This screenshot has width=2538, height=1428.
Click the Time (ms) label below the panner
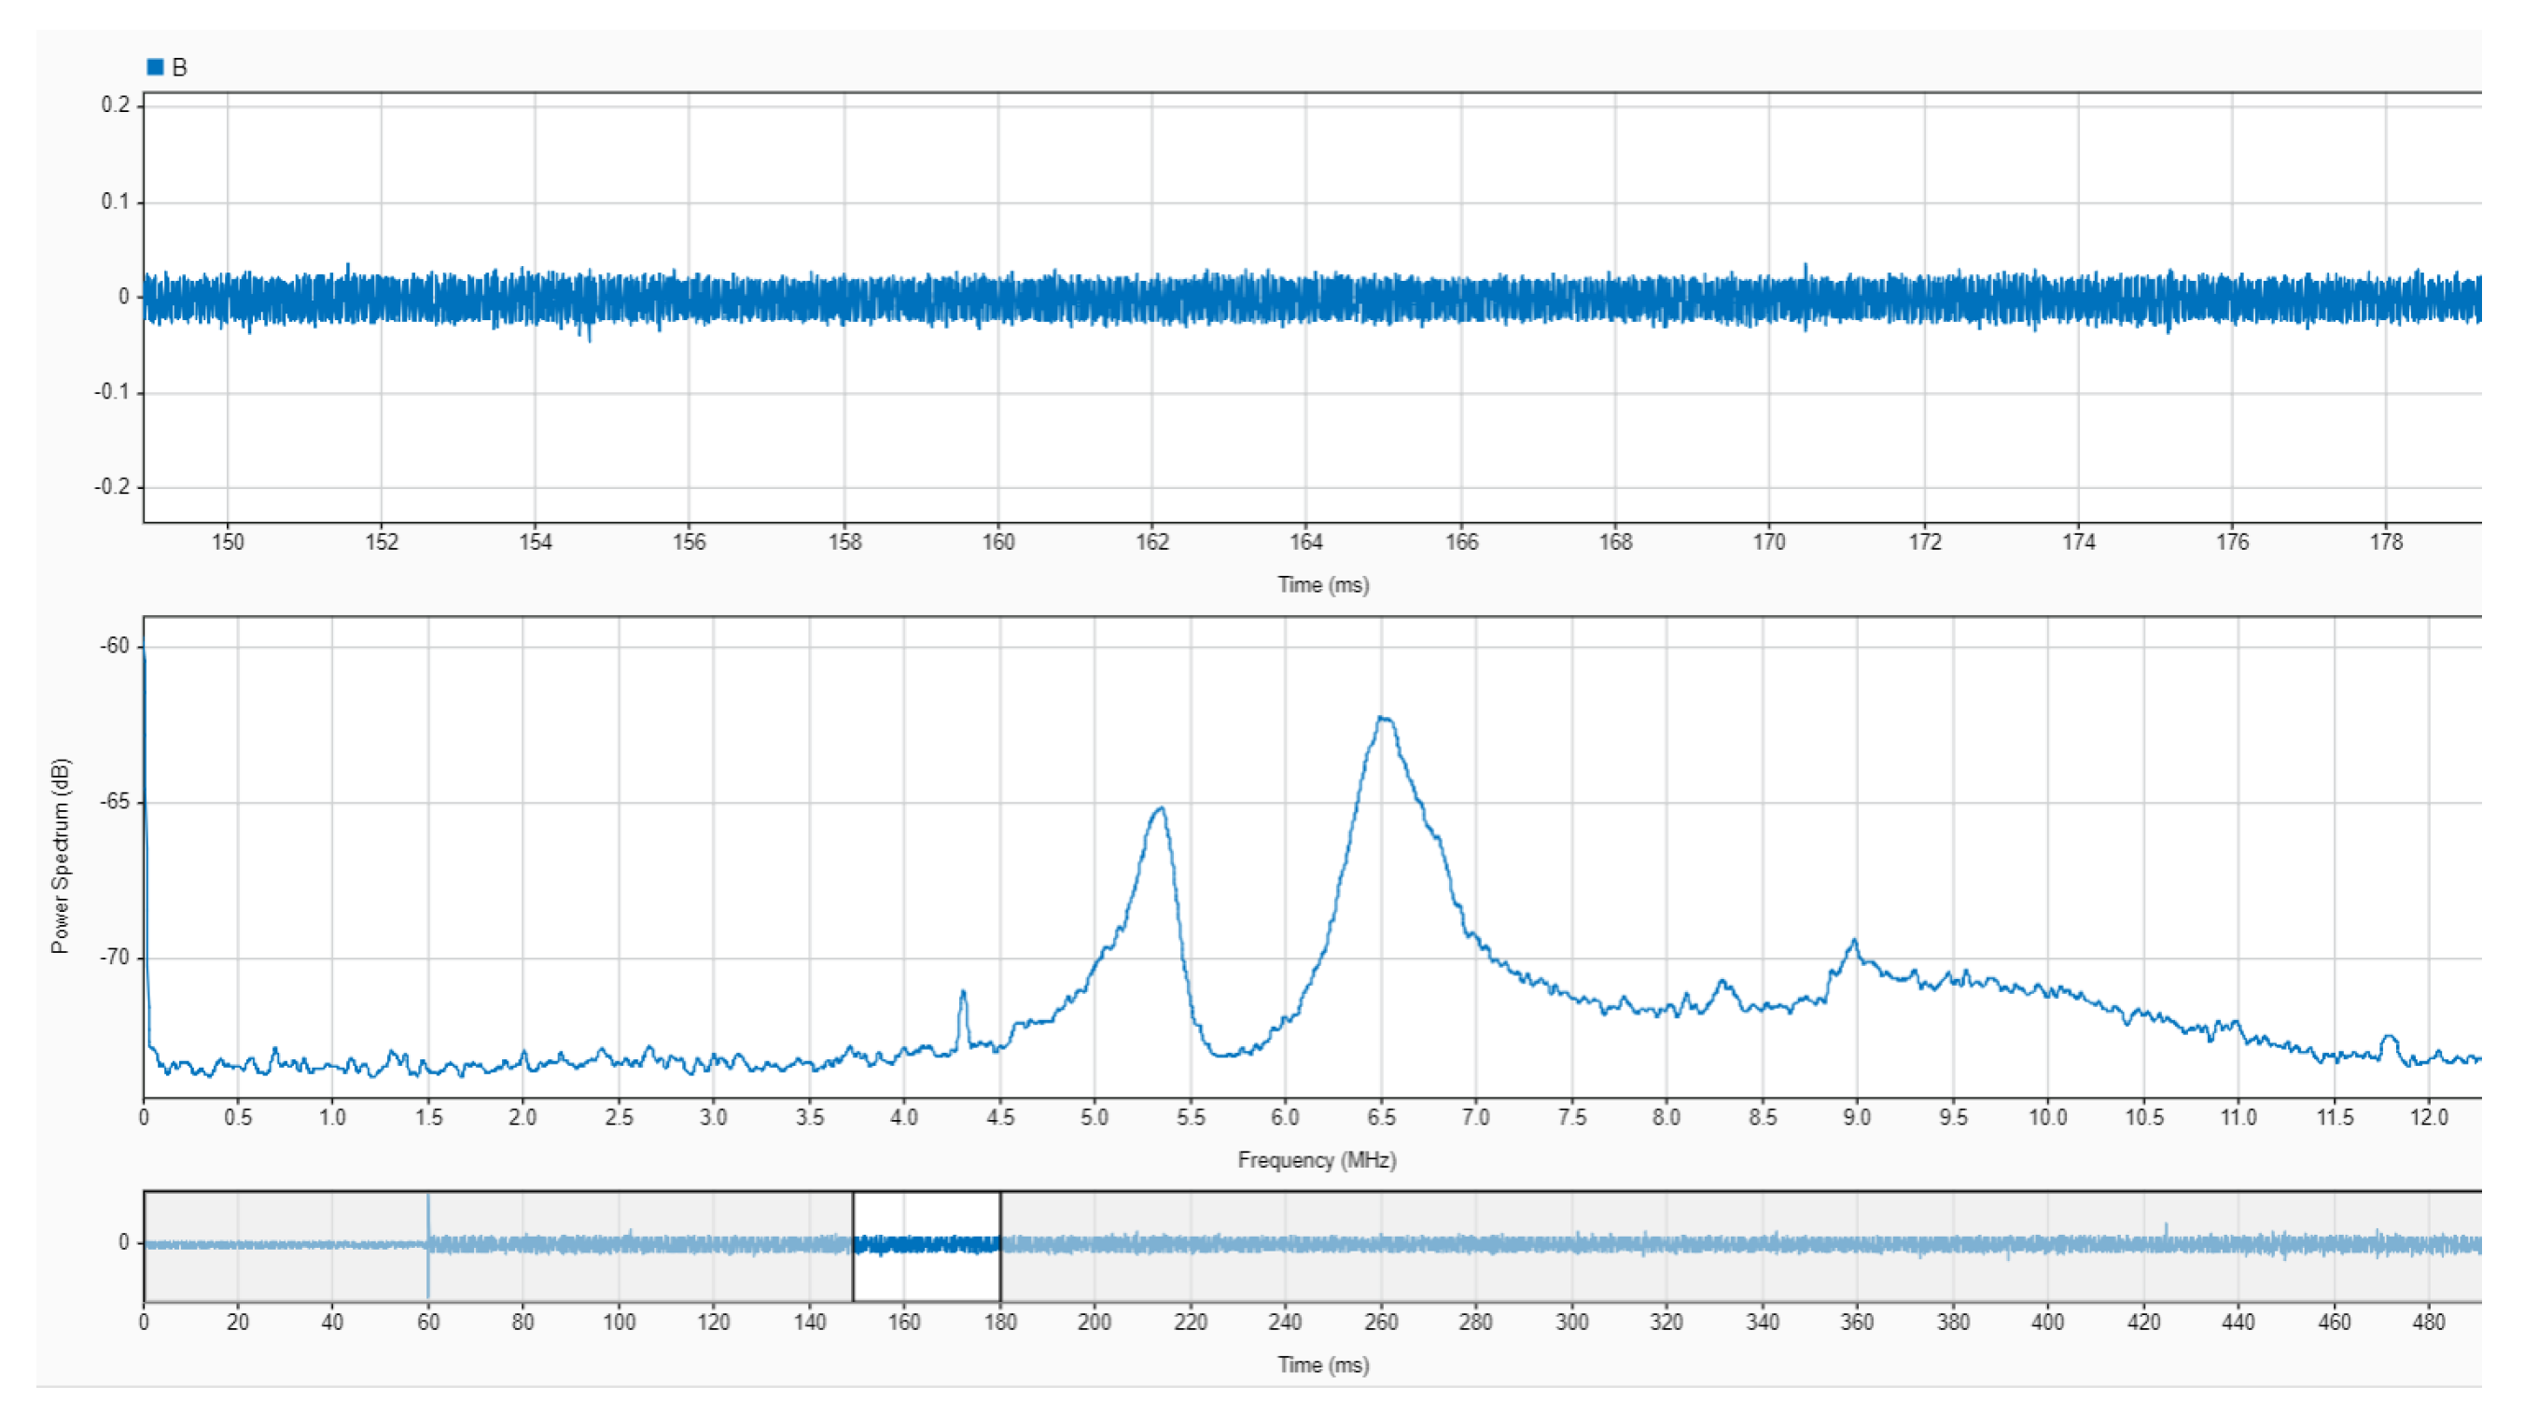1322,1365
